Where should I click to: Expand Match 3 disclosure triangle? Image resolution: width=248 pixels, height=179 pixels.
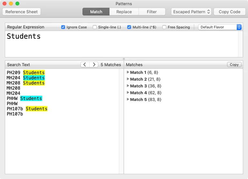click(x=128, y=86)
